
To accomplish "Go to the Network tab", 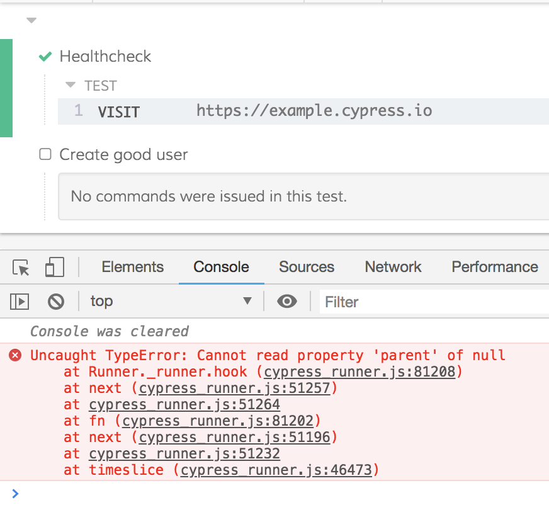I will [393, 267].
